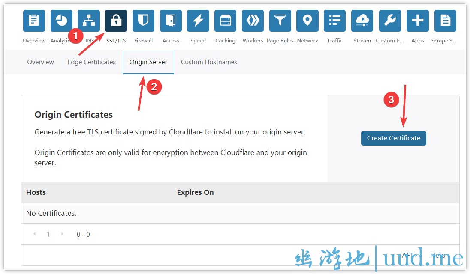Open the Caching drive icon
470x274 pixels.
pyautogui.click(x=226, y=21)
